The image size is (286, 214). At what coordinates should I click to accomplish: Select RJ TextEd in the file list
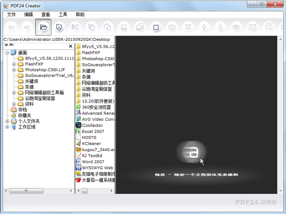click(x=92, y=156)
